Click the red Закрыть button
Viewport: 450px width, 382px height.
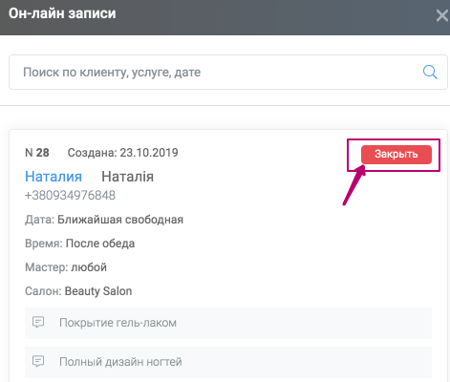coord(396,155)
